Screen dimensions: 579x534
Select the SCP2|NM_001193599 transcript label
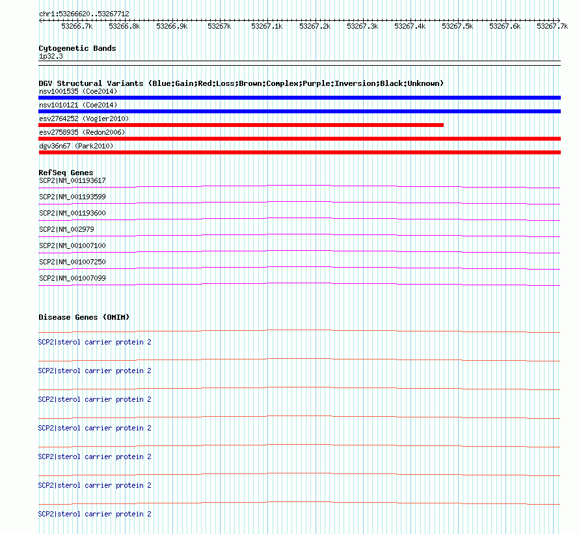tap(72, 197)
